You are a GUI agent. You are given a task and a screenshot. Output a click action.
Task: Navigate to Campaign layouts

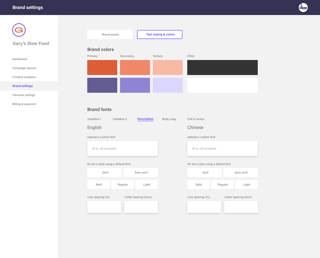(24, 68)
